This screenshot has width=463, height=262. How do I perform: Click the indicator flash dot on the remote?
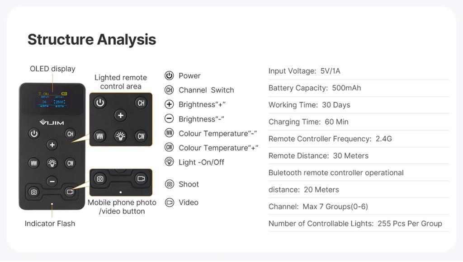pyautogui.click(x=52, y=204)
